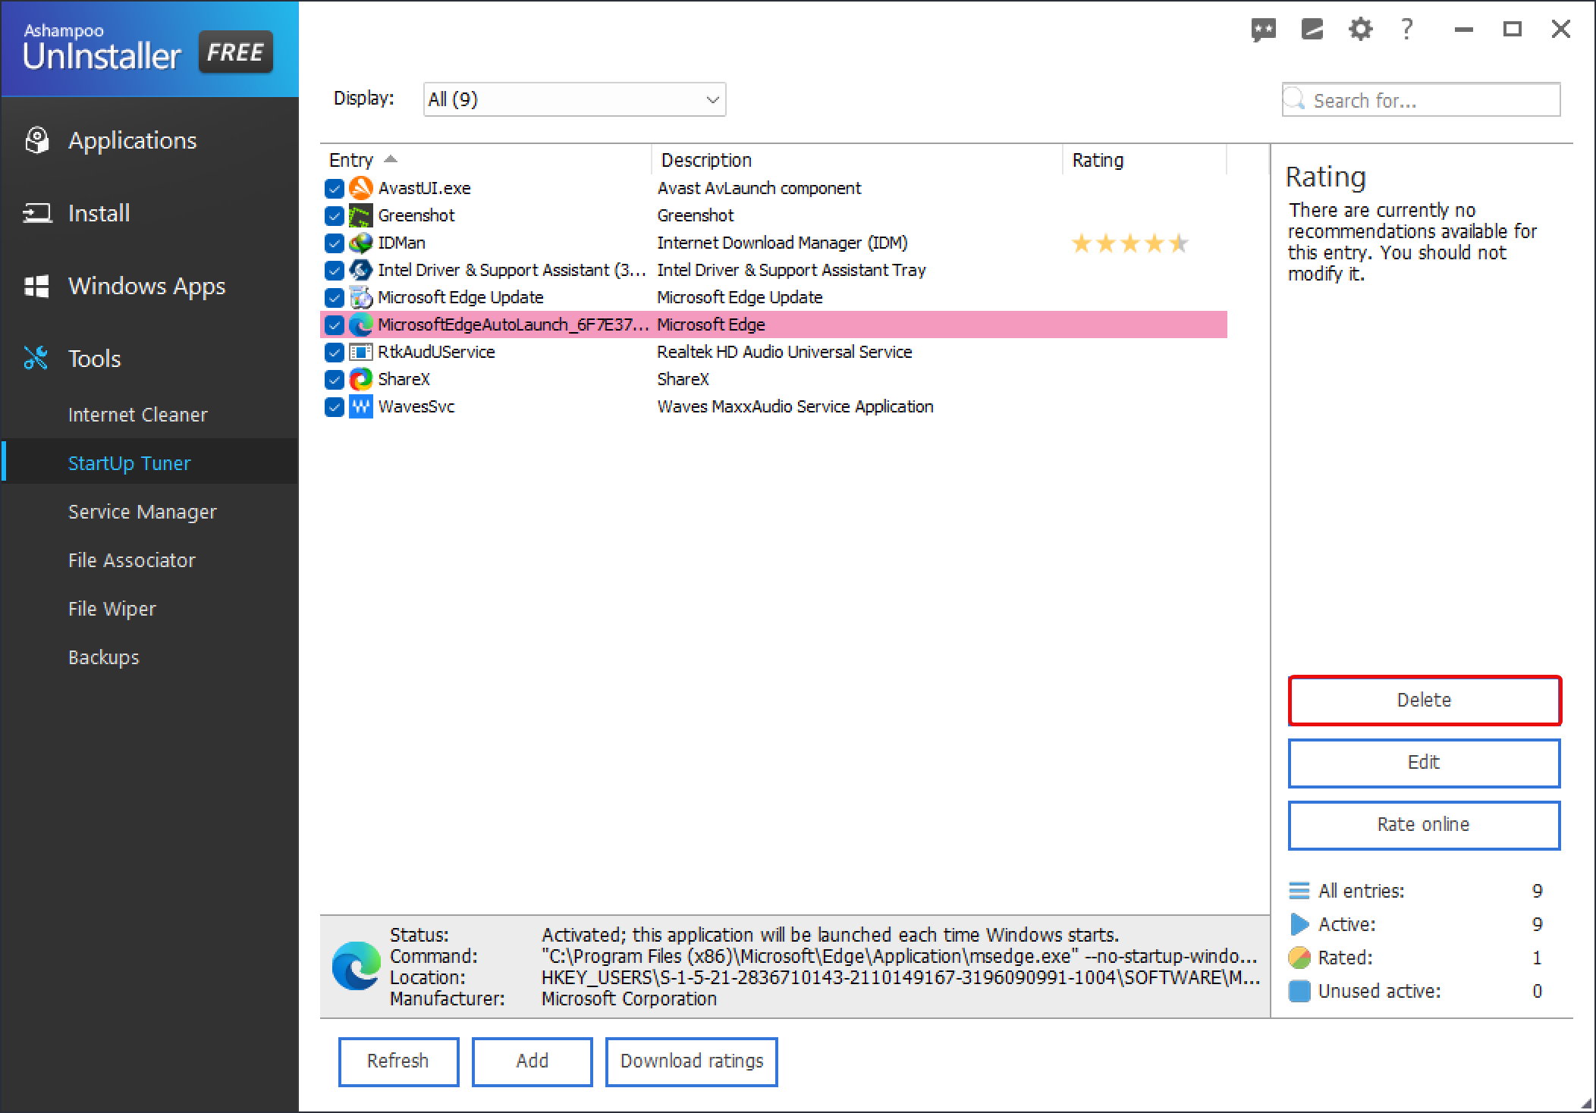Viewport: 1596px width, 1113px height.
Task: Uncheck the Greenshot startup entry
Action: click(335, 216)
